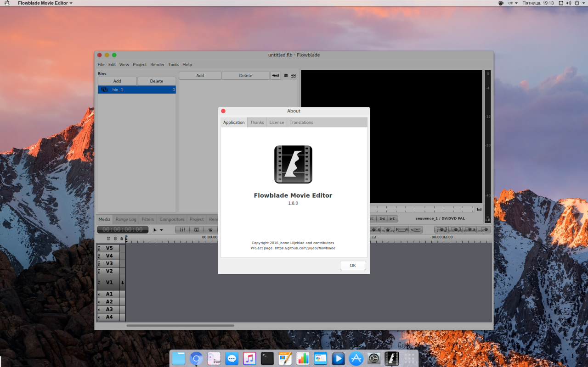588x367 pixels.
Task: Mute audio track A2 speaker icon
Action: [99, 302]
